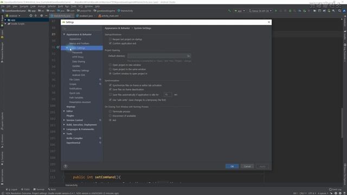Open the Nexus device selector dropdown
347x195 pixels.
260,11
